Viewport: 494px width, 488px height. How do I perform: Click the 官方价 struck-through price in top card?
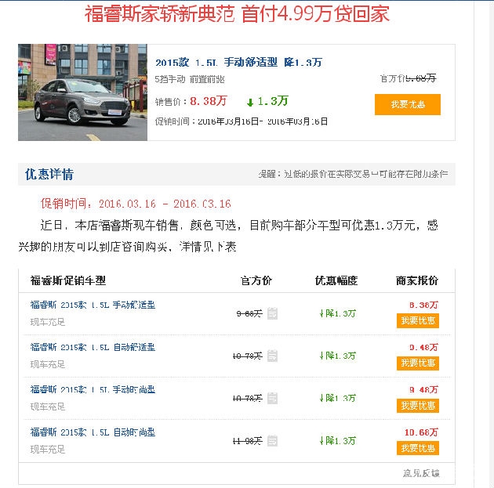point(408,78)
